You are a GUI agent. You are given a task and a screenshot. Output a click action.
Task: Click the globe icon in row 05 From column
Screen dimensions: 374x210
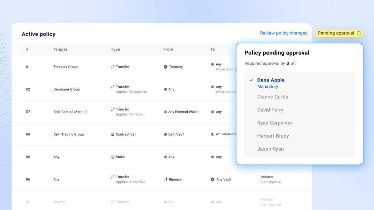(x=165, y=157)
